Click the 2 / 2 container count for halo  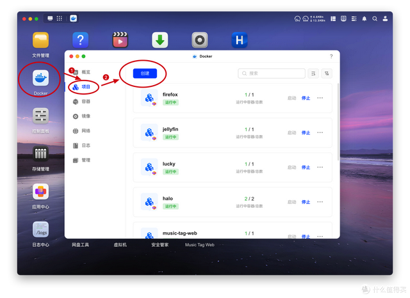249,199
